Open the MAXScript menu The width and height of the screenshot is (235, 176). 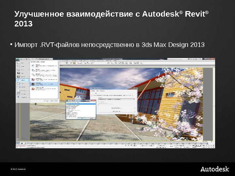[108, 61]
